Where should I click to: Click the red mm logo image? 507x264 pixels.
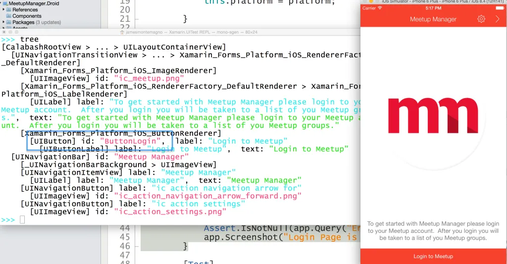coord(433,115)
